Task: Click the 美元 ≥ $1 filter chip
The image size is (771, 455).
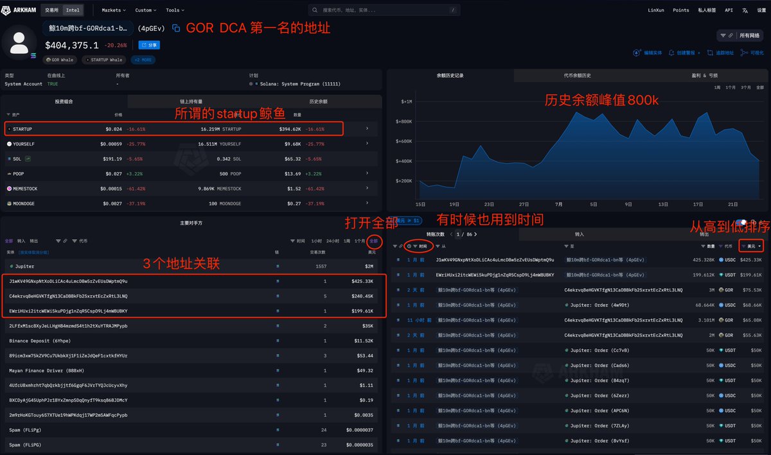Action: (407, 221)
